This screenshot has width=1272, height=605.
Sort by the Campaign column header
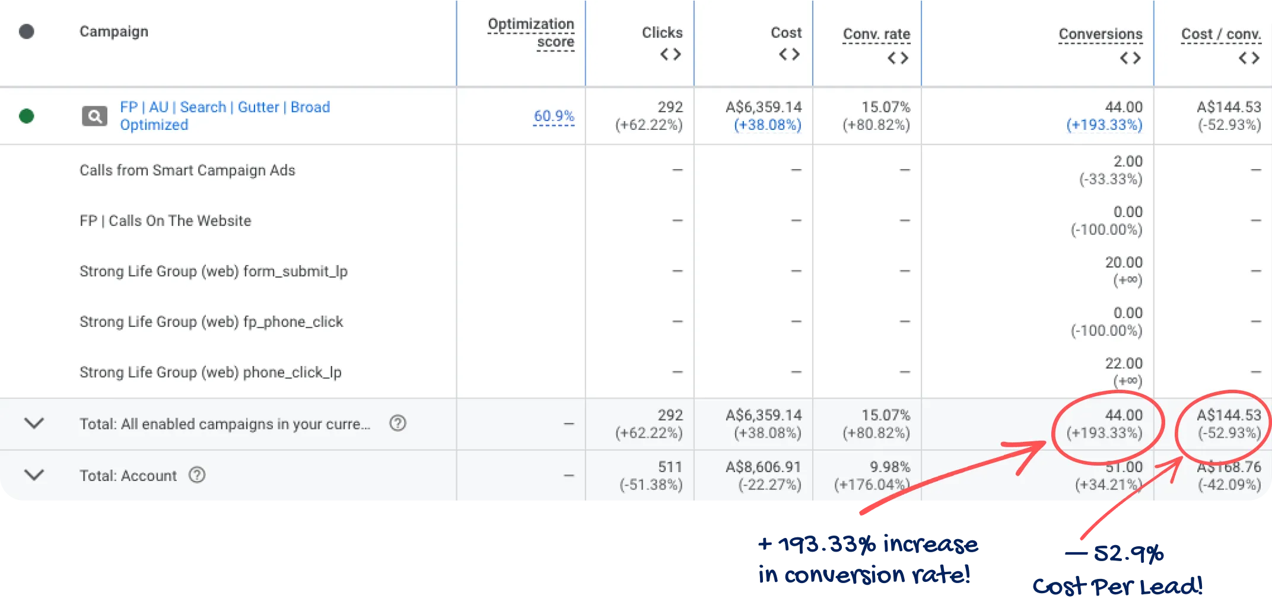coord(114,31)
